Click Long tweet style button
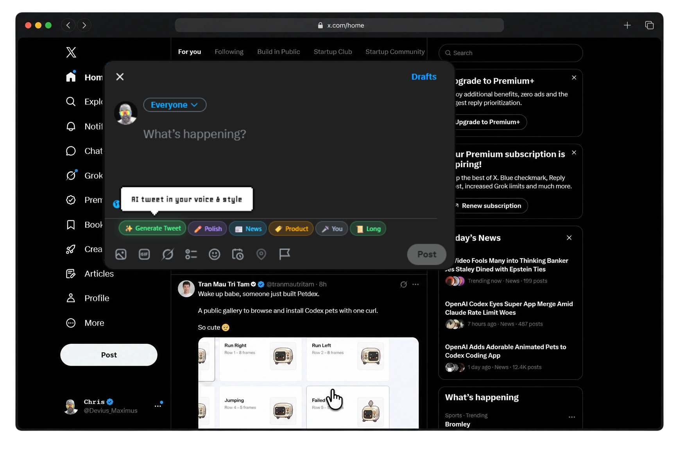Image resolution: width=677 pixels, height=450 pixels. [x=368, y=229]
